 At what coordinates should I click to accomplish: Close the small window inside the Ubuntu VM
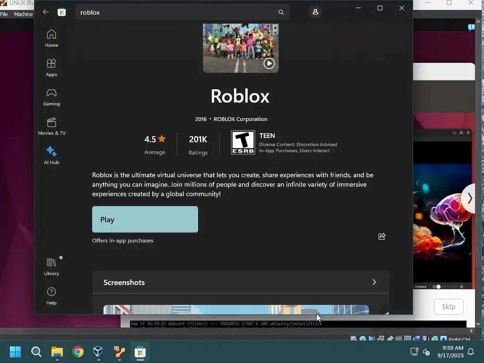click(468, 132)
